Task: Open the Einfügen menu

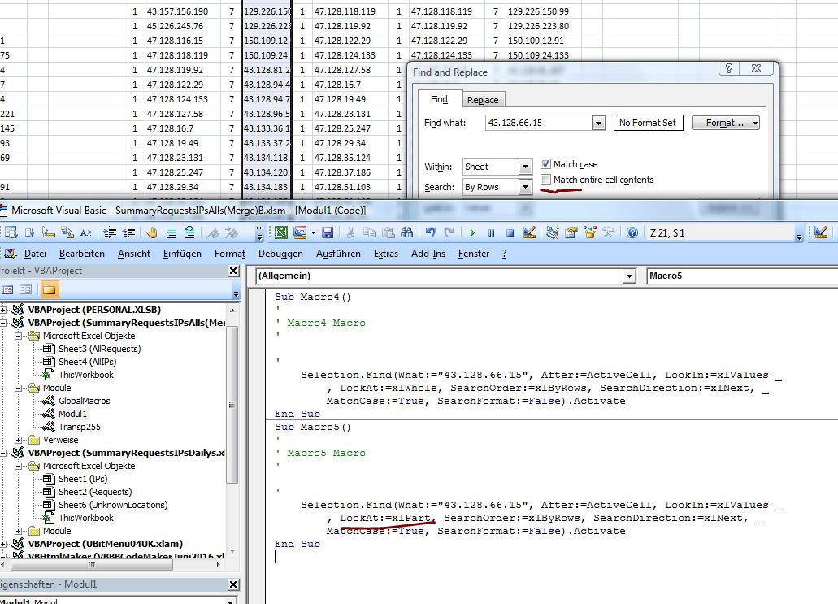Action: pyautogui.click(x=182, y=254)
